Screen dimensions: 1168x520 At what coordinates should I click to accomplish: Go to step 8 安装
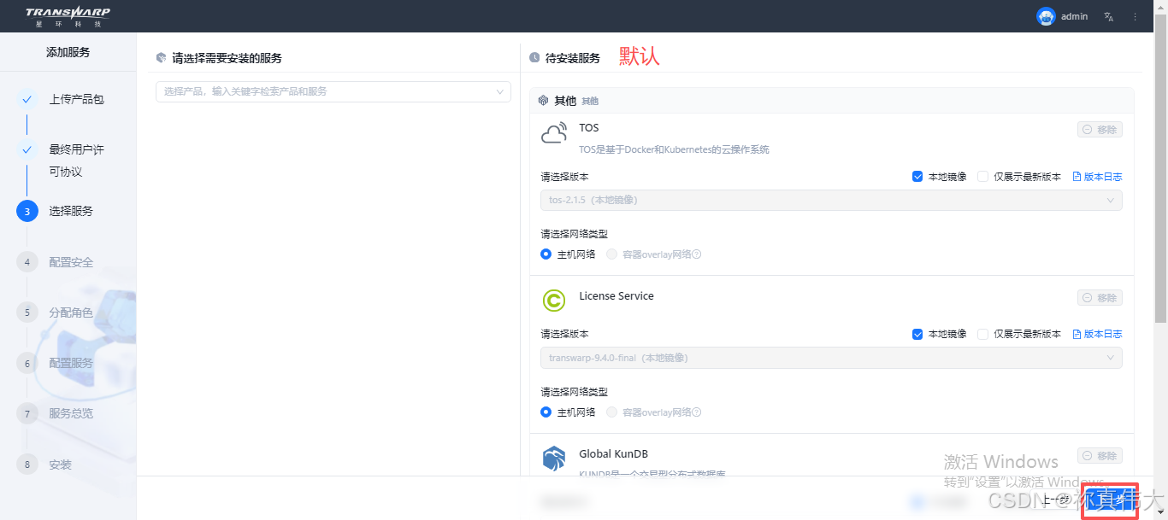pos(44,464)
